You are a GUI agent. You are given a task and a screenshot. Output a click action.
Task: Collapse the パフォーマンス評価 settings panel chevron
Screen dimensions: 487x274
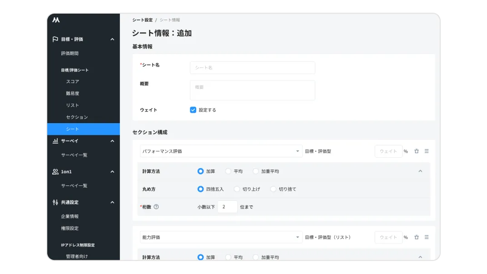[420, 171]
